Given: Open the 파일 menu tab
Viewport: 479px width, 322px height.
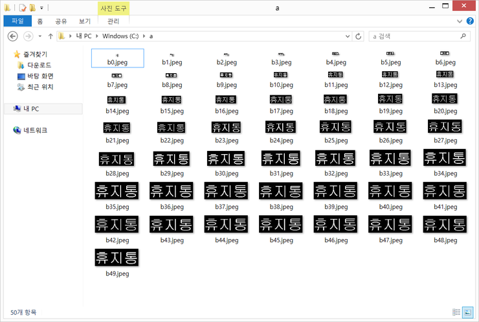Looking at the screenshot, I should (17, 21).
